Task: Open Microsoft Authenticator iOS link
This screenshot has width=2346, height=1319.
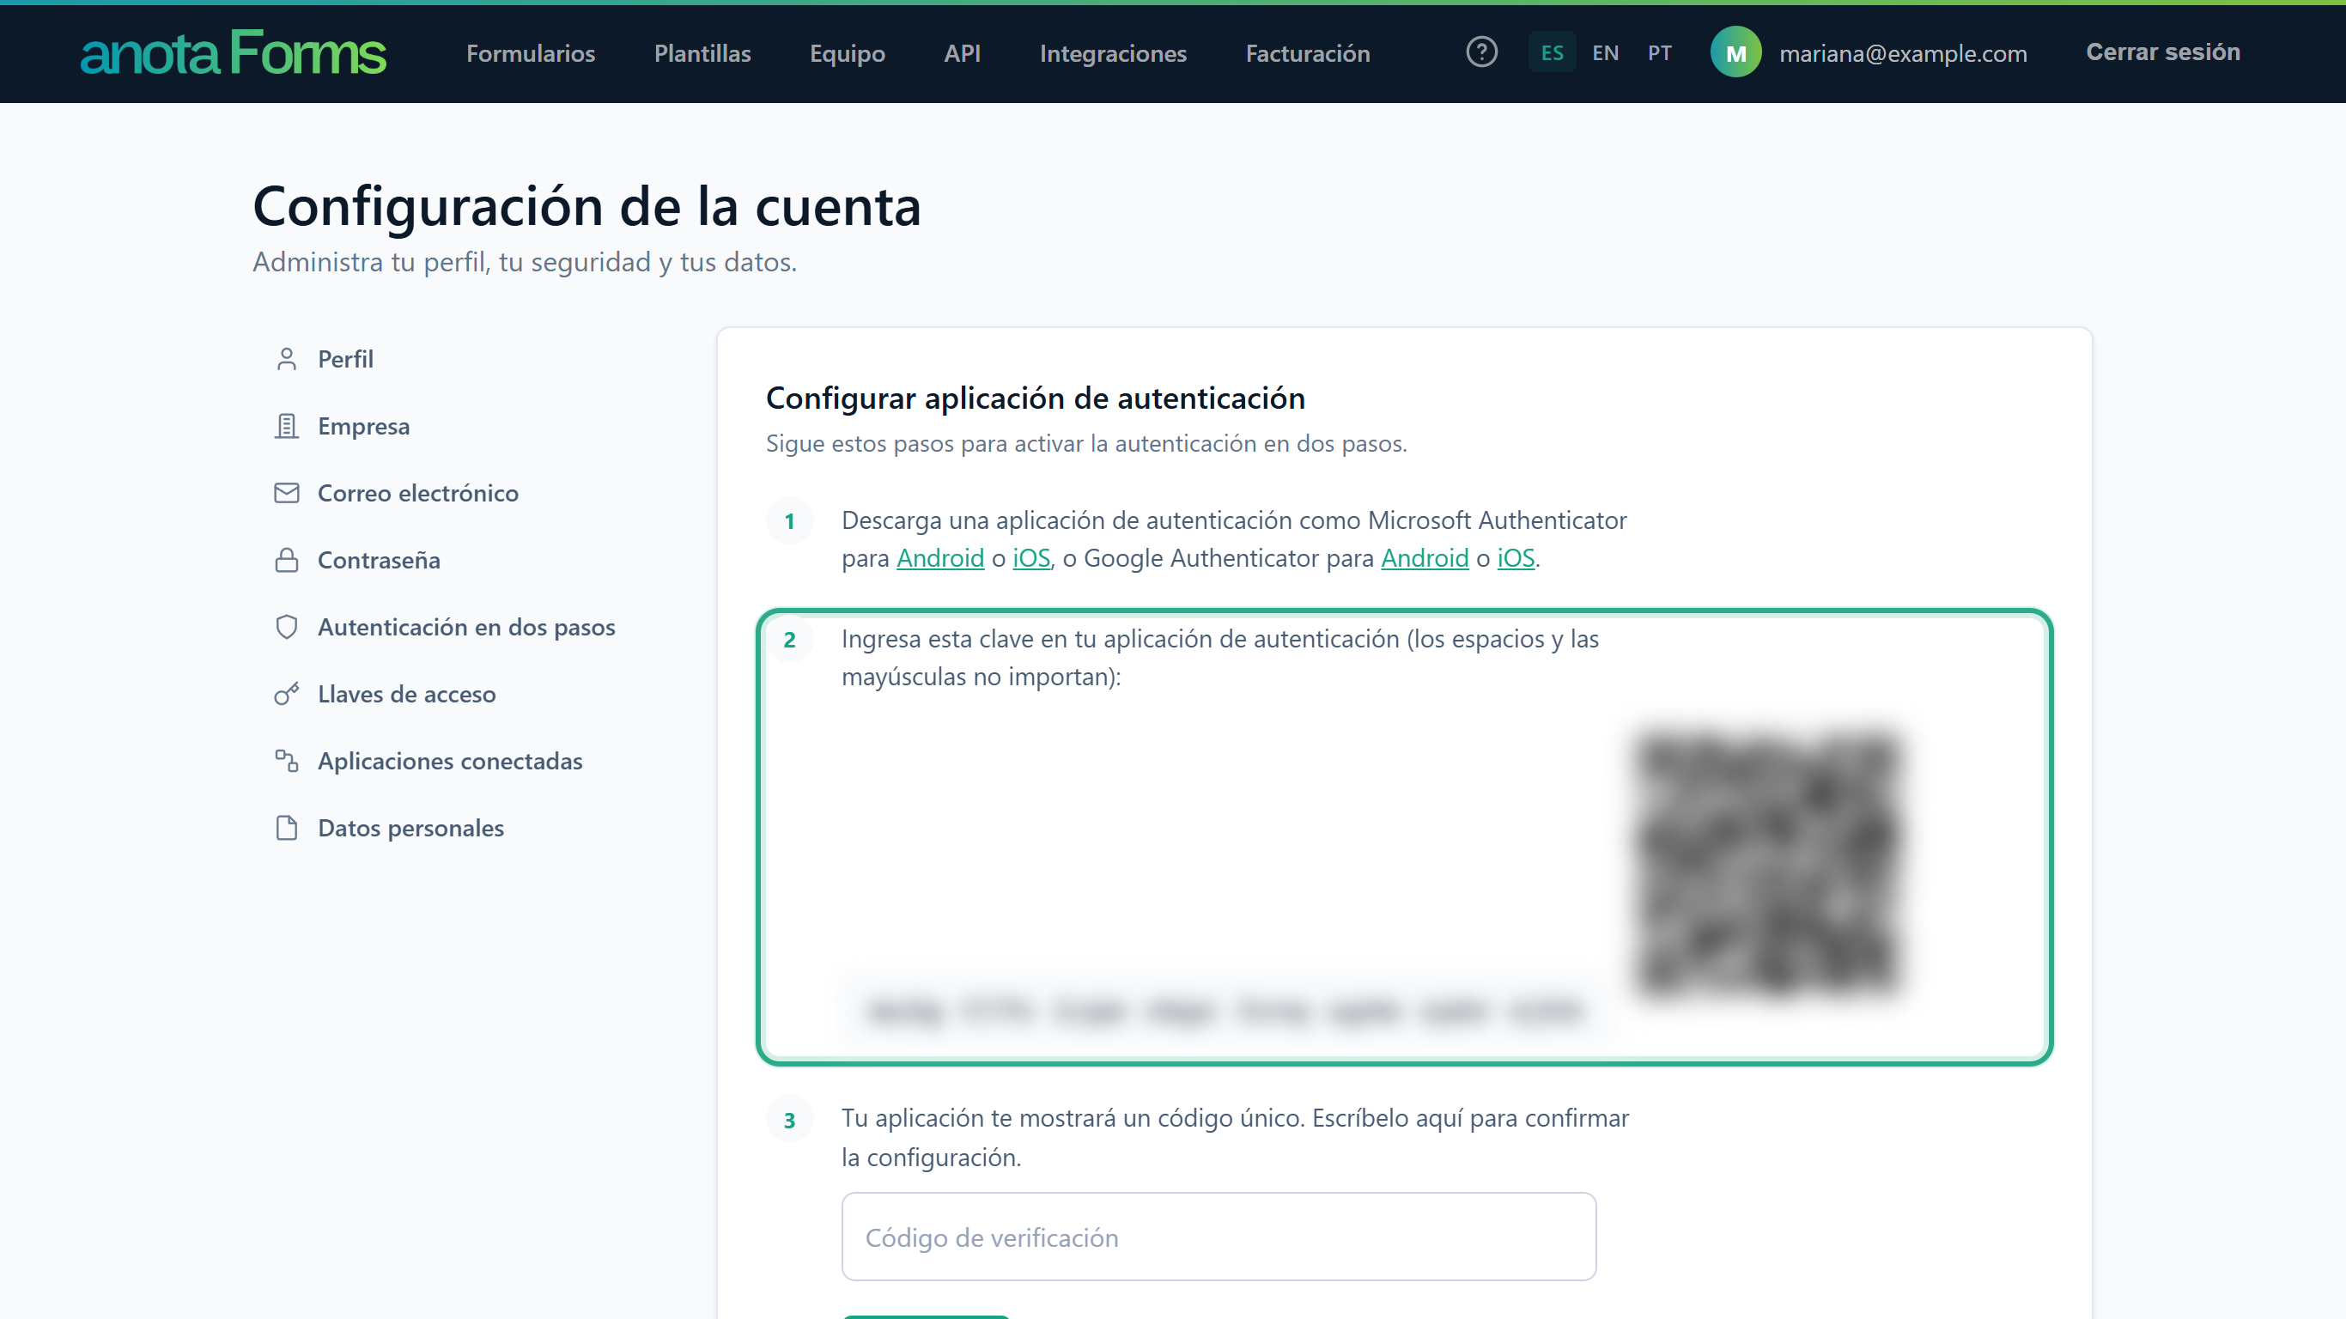Action: tap(1031, 557)
